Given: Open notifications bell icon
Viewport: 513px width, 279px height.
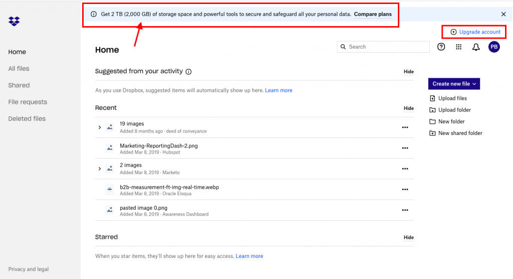Looking at the screenshot, I should (x=476, y=47).
